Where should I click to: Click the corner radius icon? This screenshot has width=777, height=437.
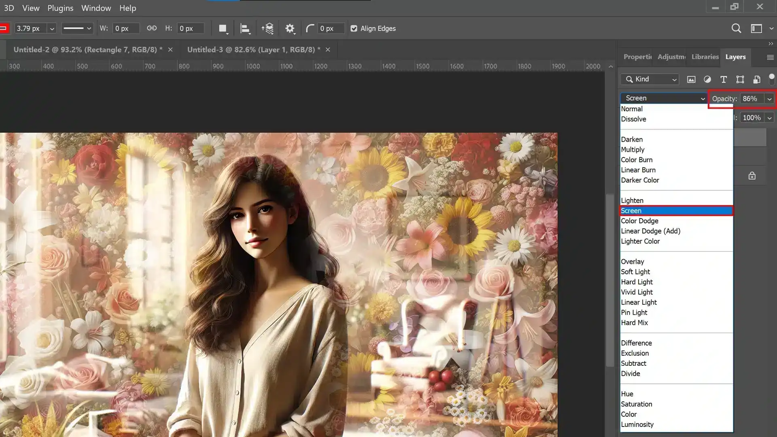(310, 28)
